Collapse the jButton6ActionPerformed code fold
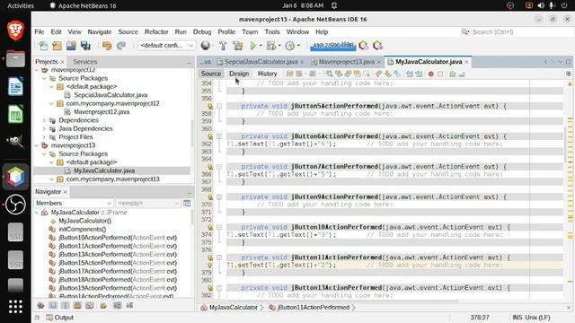This screenshot has width=575, height=323. pyautogui.click(x=219, y=136)
